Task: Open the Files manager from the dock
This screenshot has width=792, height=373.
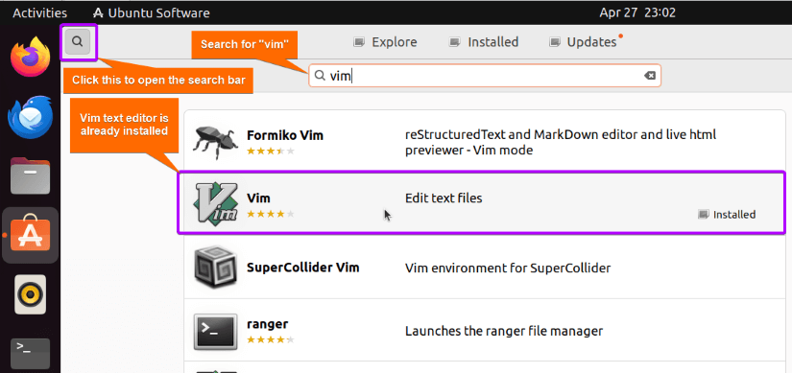Action: pyautogui.click(x=31, y=175)
